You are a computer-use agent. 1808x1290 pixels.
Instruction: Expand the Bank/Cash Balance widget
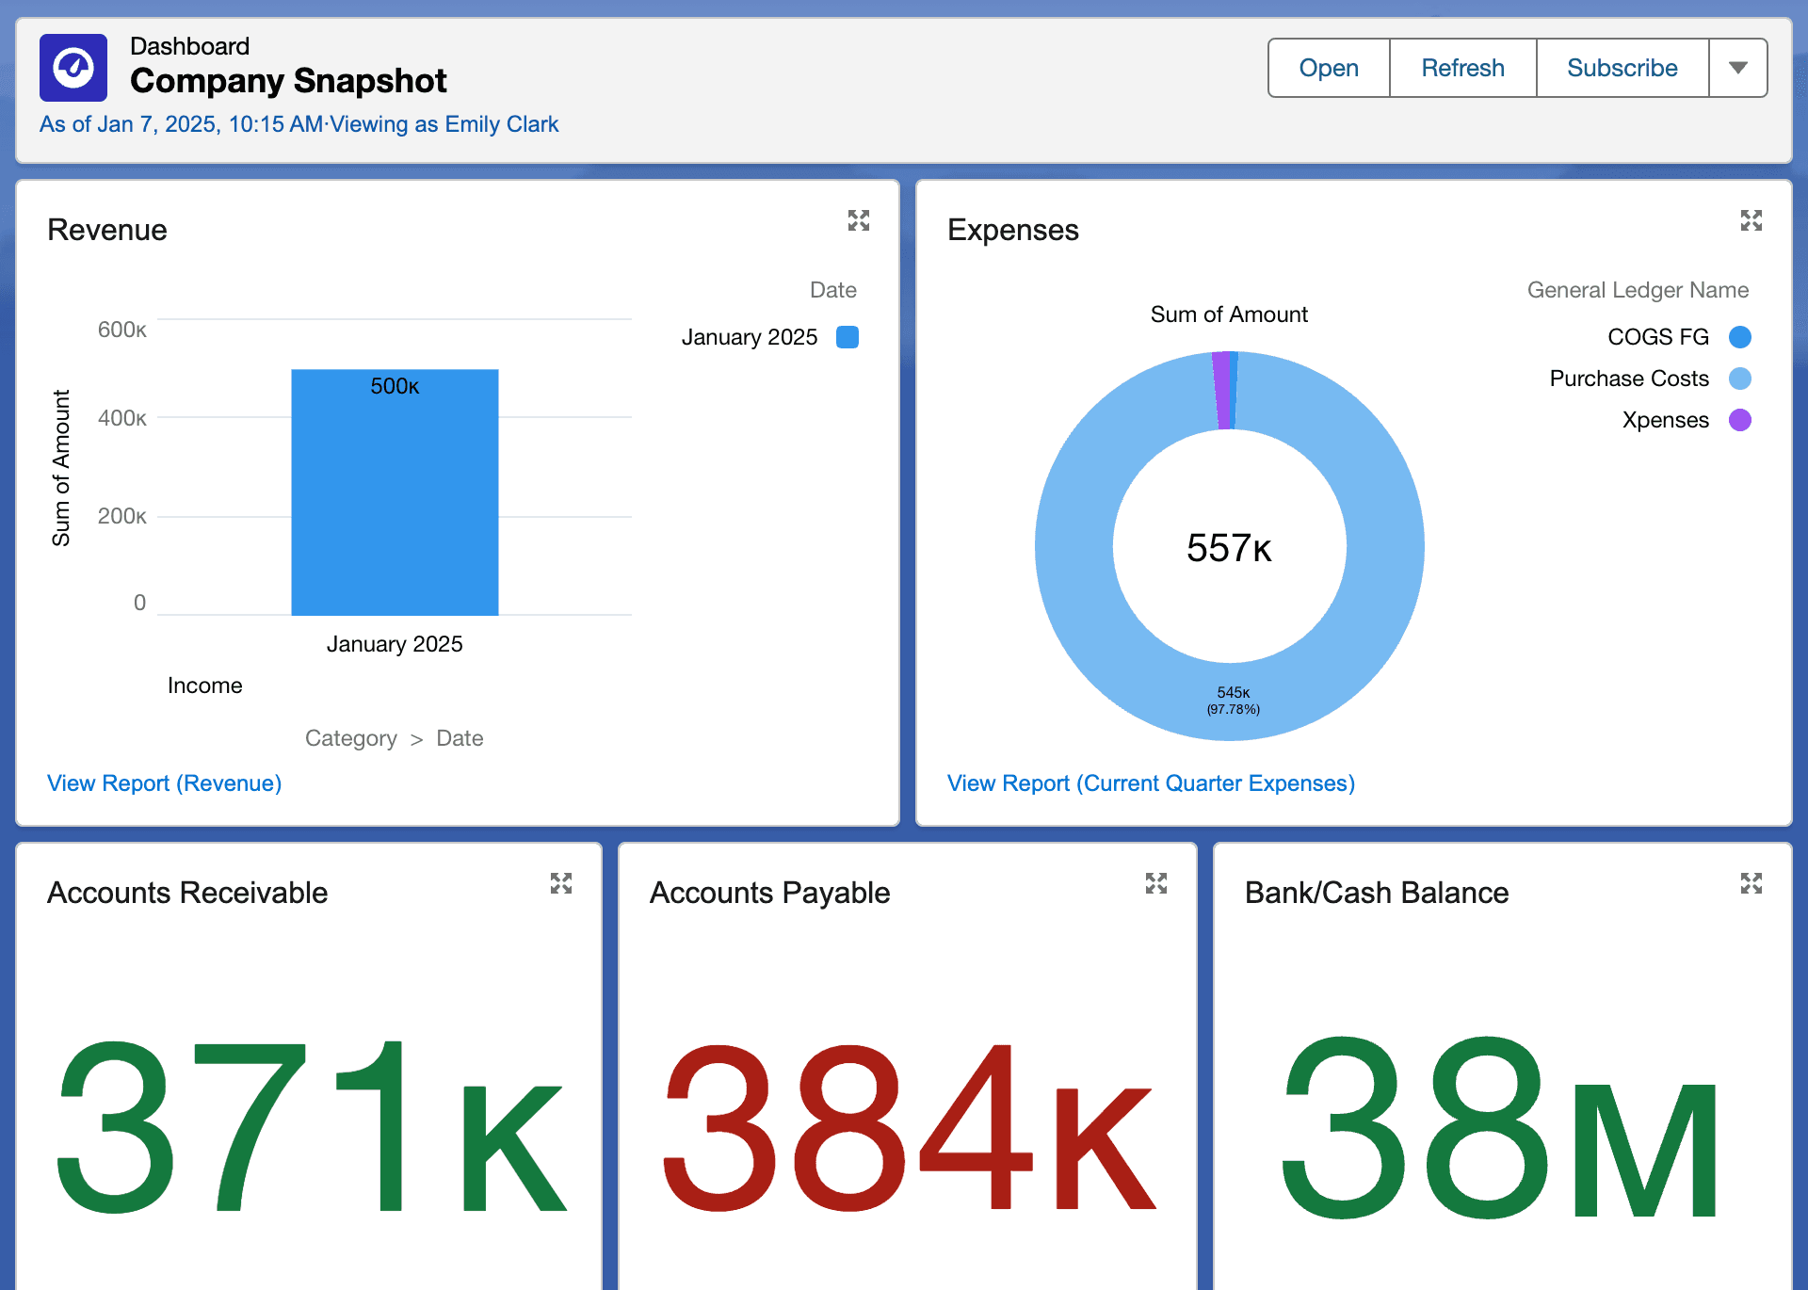(x=1751, y=883)
